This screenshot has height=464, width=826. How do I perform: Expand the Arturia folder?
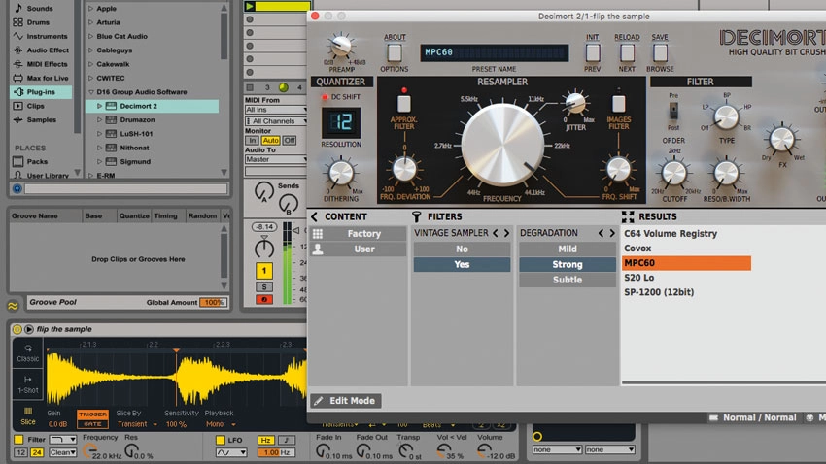coord(90,22)
